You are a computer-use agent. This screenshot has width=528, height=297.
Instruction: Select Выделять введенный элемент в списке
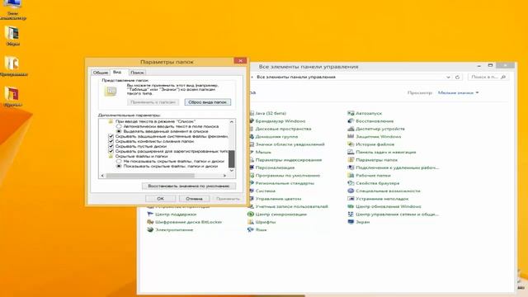pos(119,131)
